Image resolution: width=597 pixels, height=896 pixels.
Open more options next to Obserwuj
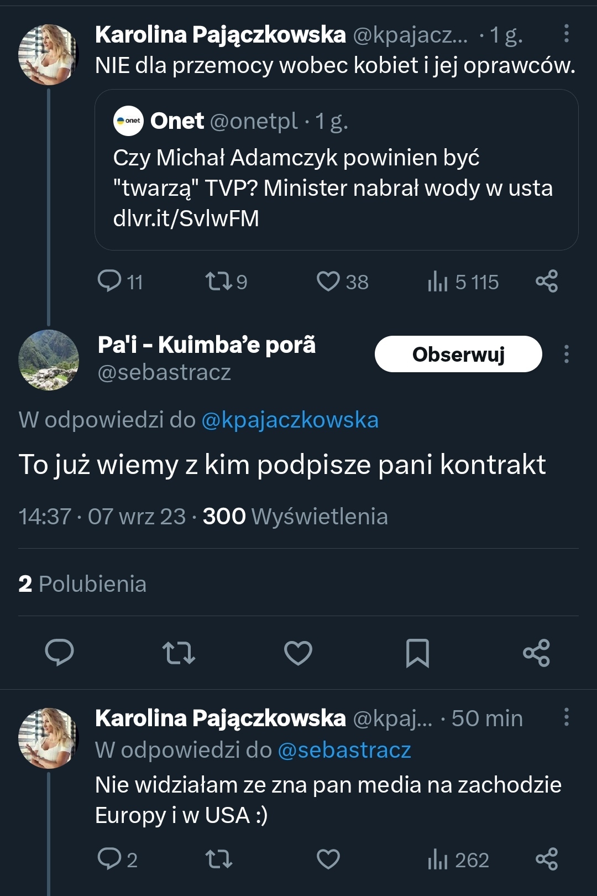(x=566, y=354)
